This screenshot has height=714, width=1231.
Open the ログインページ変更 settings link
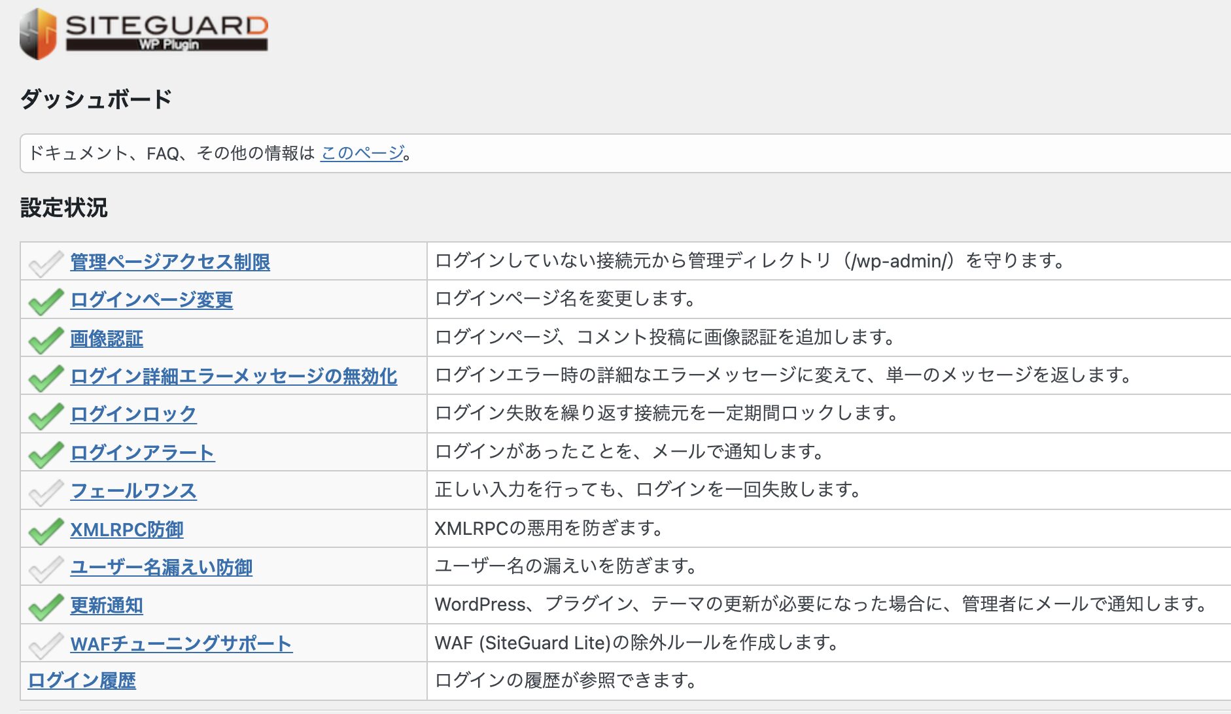151,299
